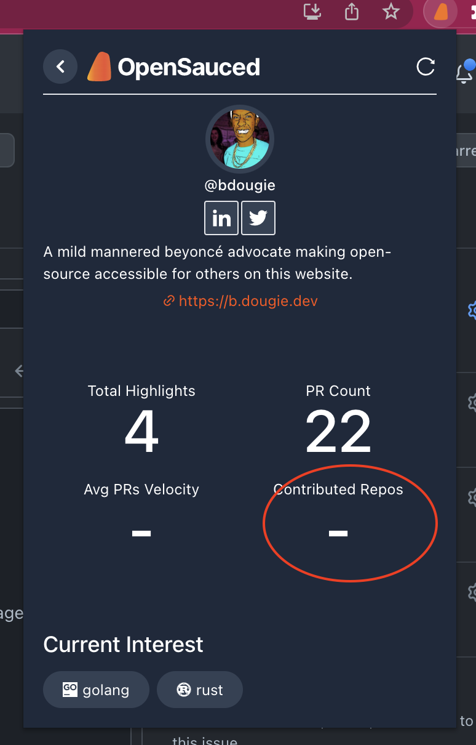Viewport: 476px width, 745px height.
Task: Open @bdougie's username link
Action: pyautogui.click(x=239, y=185)
